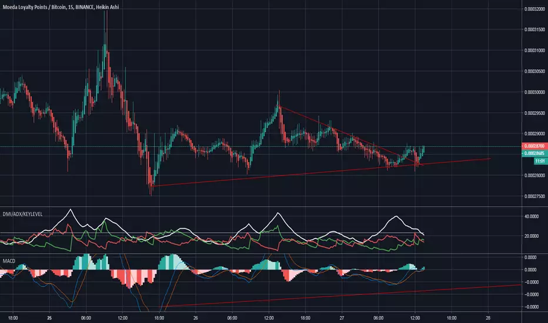Viewport: 548px width, 323px height.
Task: Click the Moeda Loyalty Points / Bitcoin chart title
Action: [x=61, y=7]
